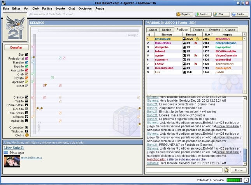This screenshot has height=185, width=251.
Task: Toggle the Ordenador filter
Action: click(x=27, y=127)
